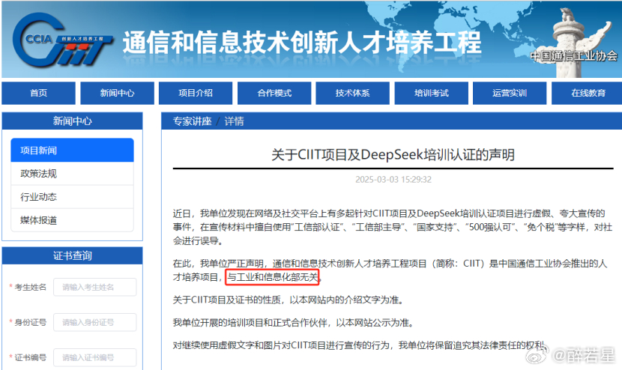
Task: Click the paragraph starting 关于CIIT项目及证书的性质
Action: pyautogui.click(x=289, y=300)
